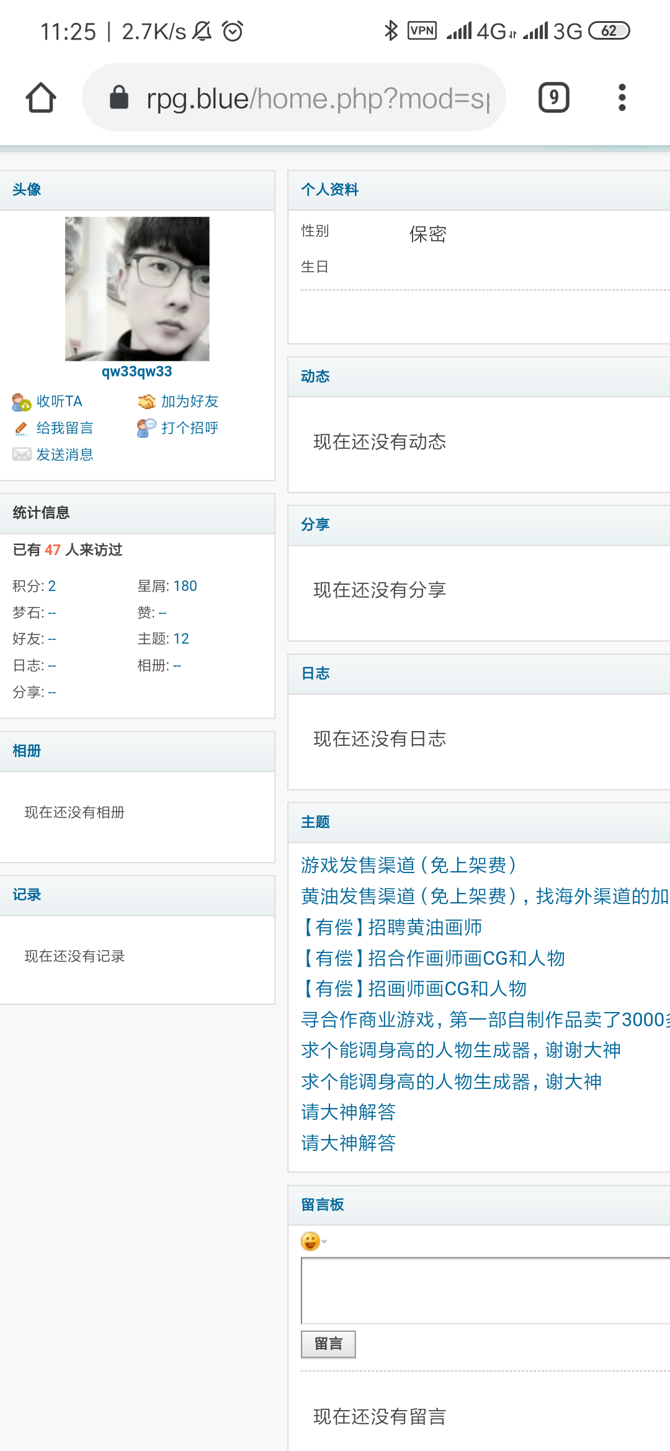Open the emoji smiley picker
The image size is (670, 1451).
(311, 1241)
